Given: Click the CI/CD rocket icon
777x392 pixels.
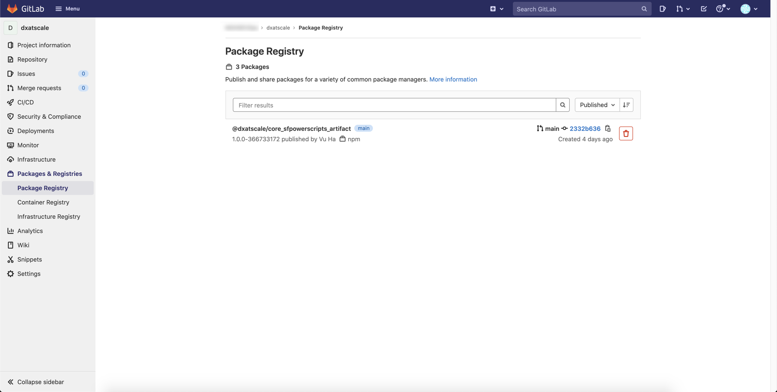Looking at the screenshot, I should click(x=10, y=102).
